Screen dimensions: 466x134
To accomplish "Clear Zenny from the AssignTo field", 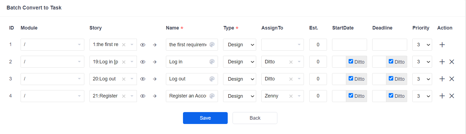I will point(291,96).
